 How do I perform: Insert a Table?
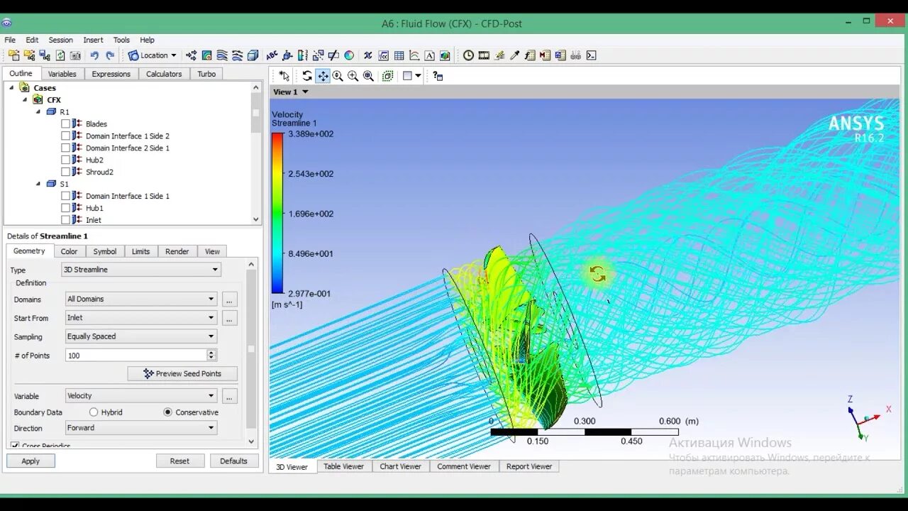coord(399,55)
